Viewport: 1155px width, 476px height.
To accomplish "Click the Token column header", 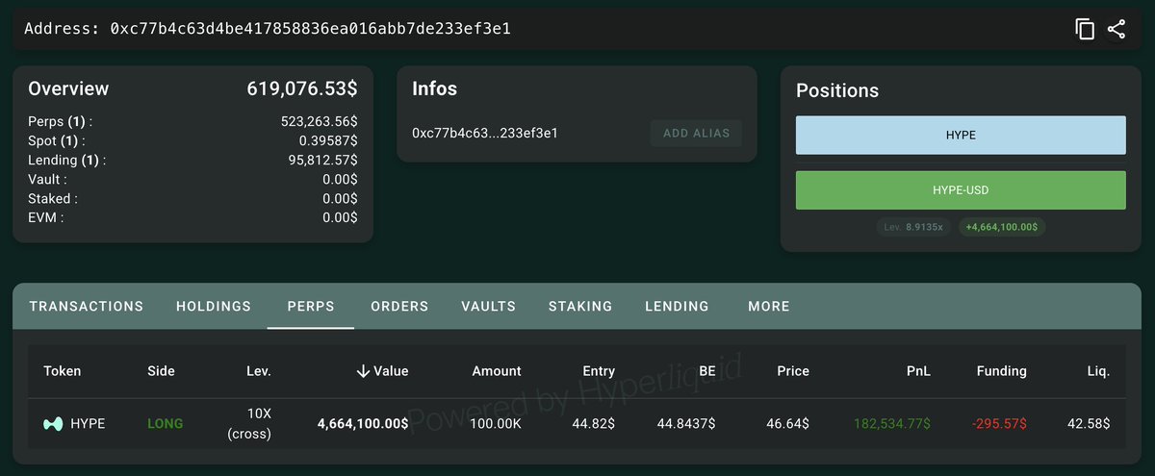I will [63, 371].
